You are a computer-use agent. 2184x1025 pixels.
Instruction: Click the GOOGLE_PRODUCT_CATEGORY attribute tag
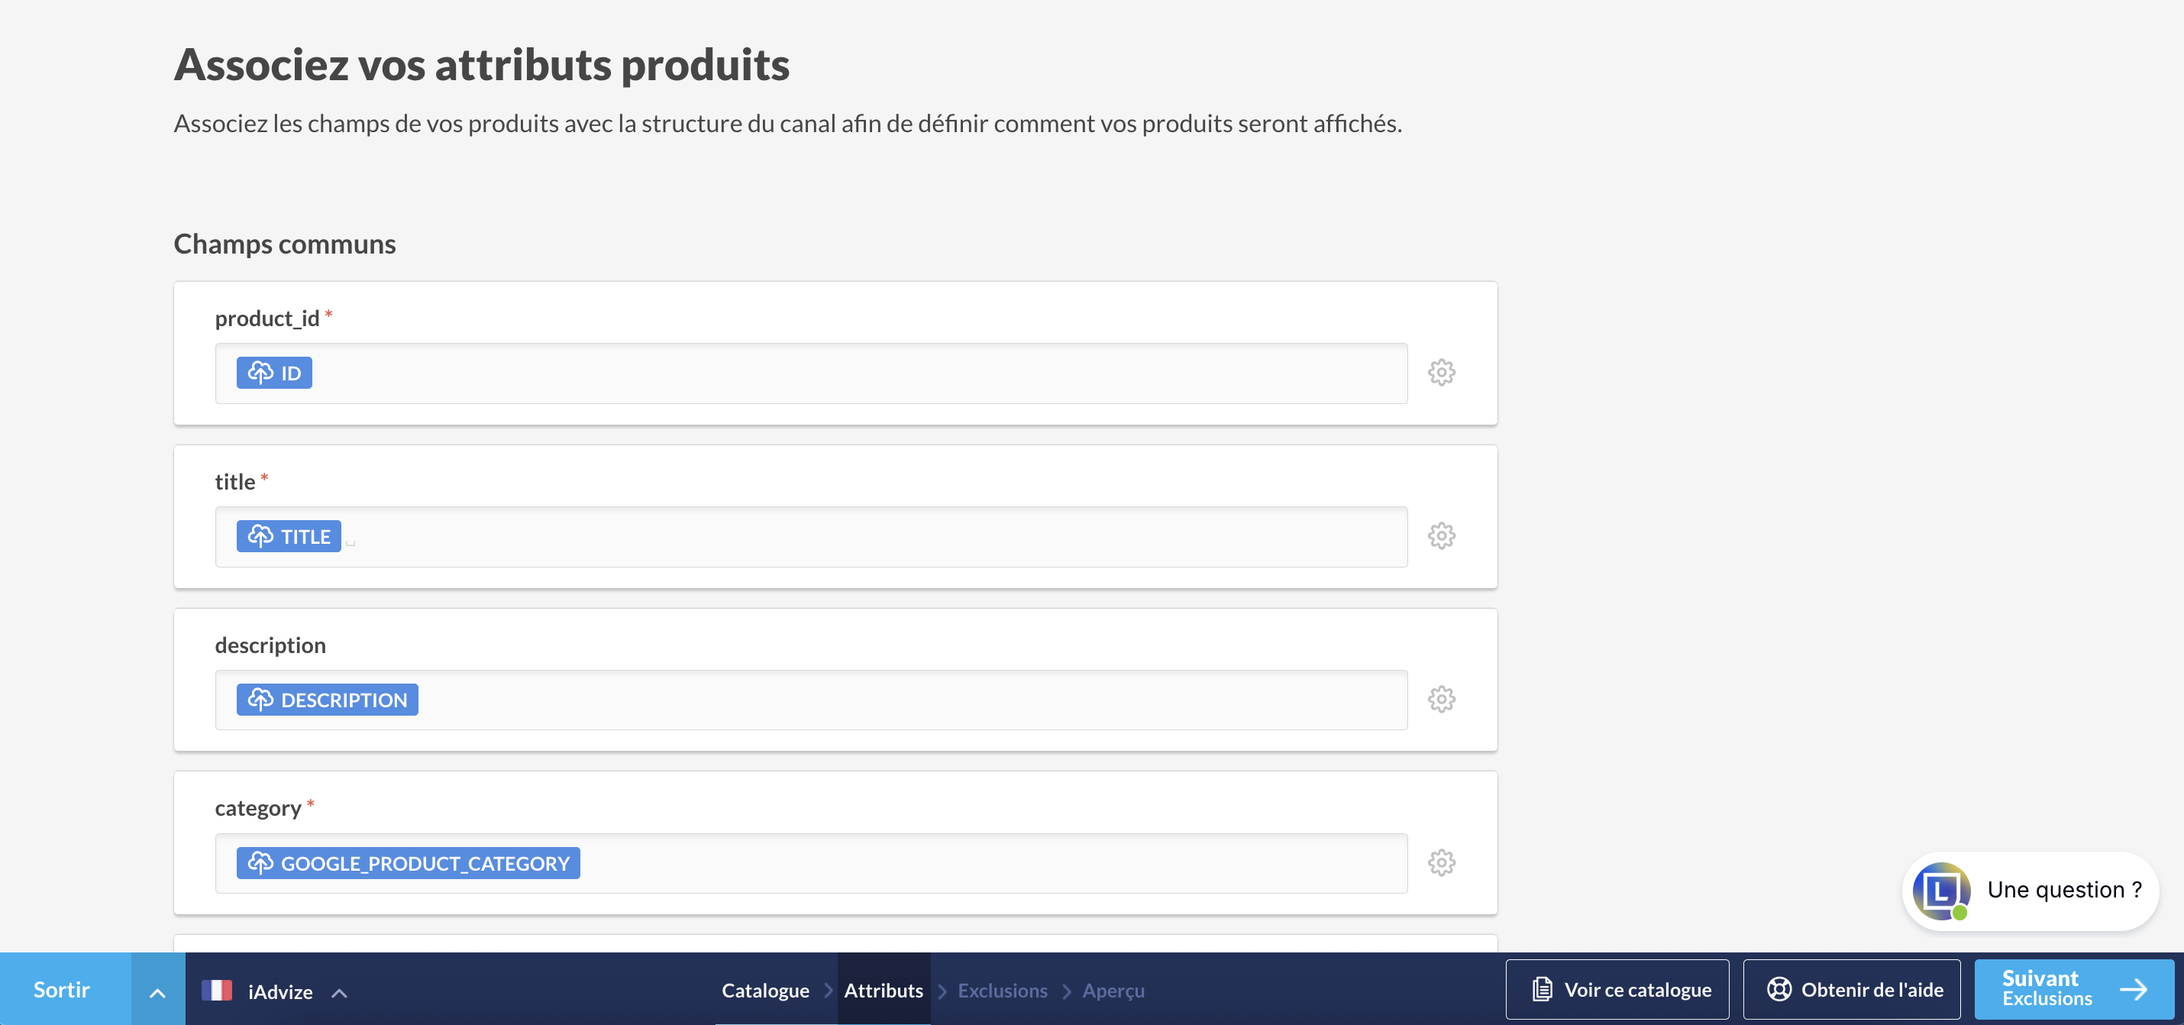[408, 864]
